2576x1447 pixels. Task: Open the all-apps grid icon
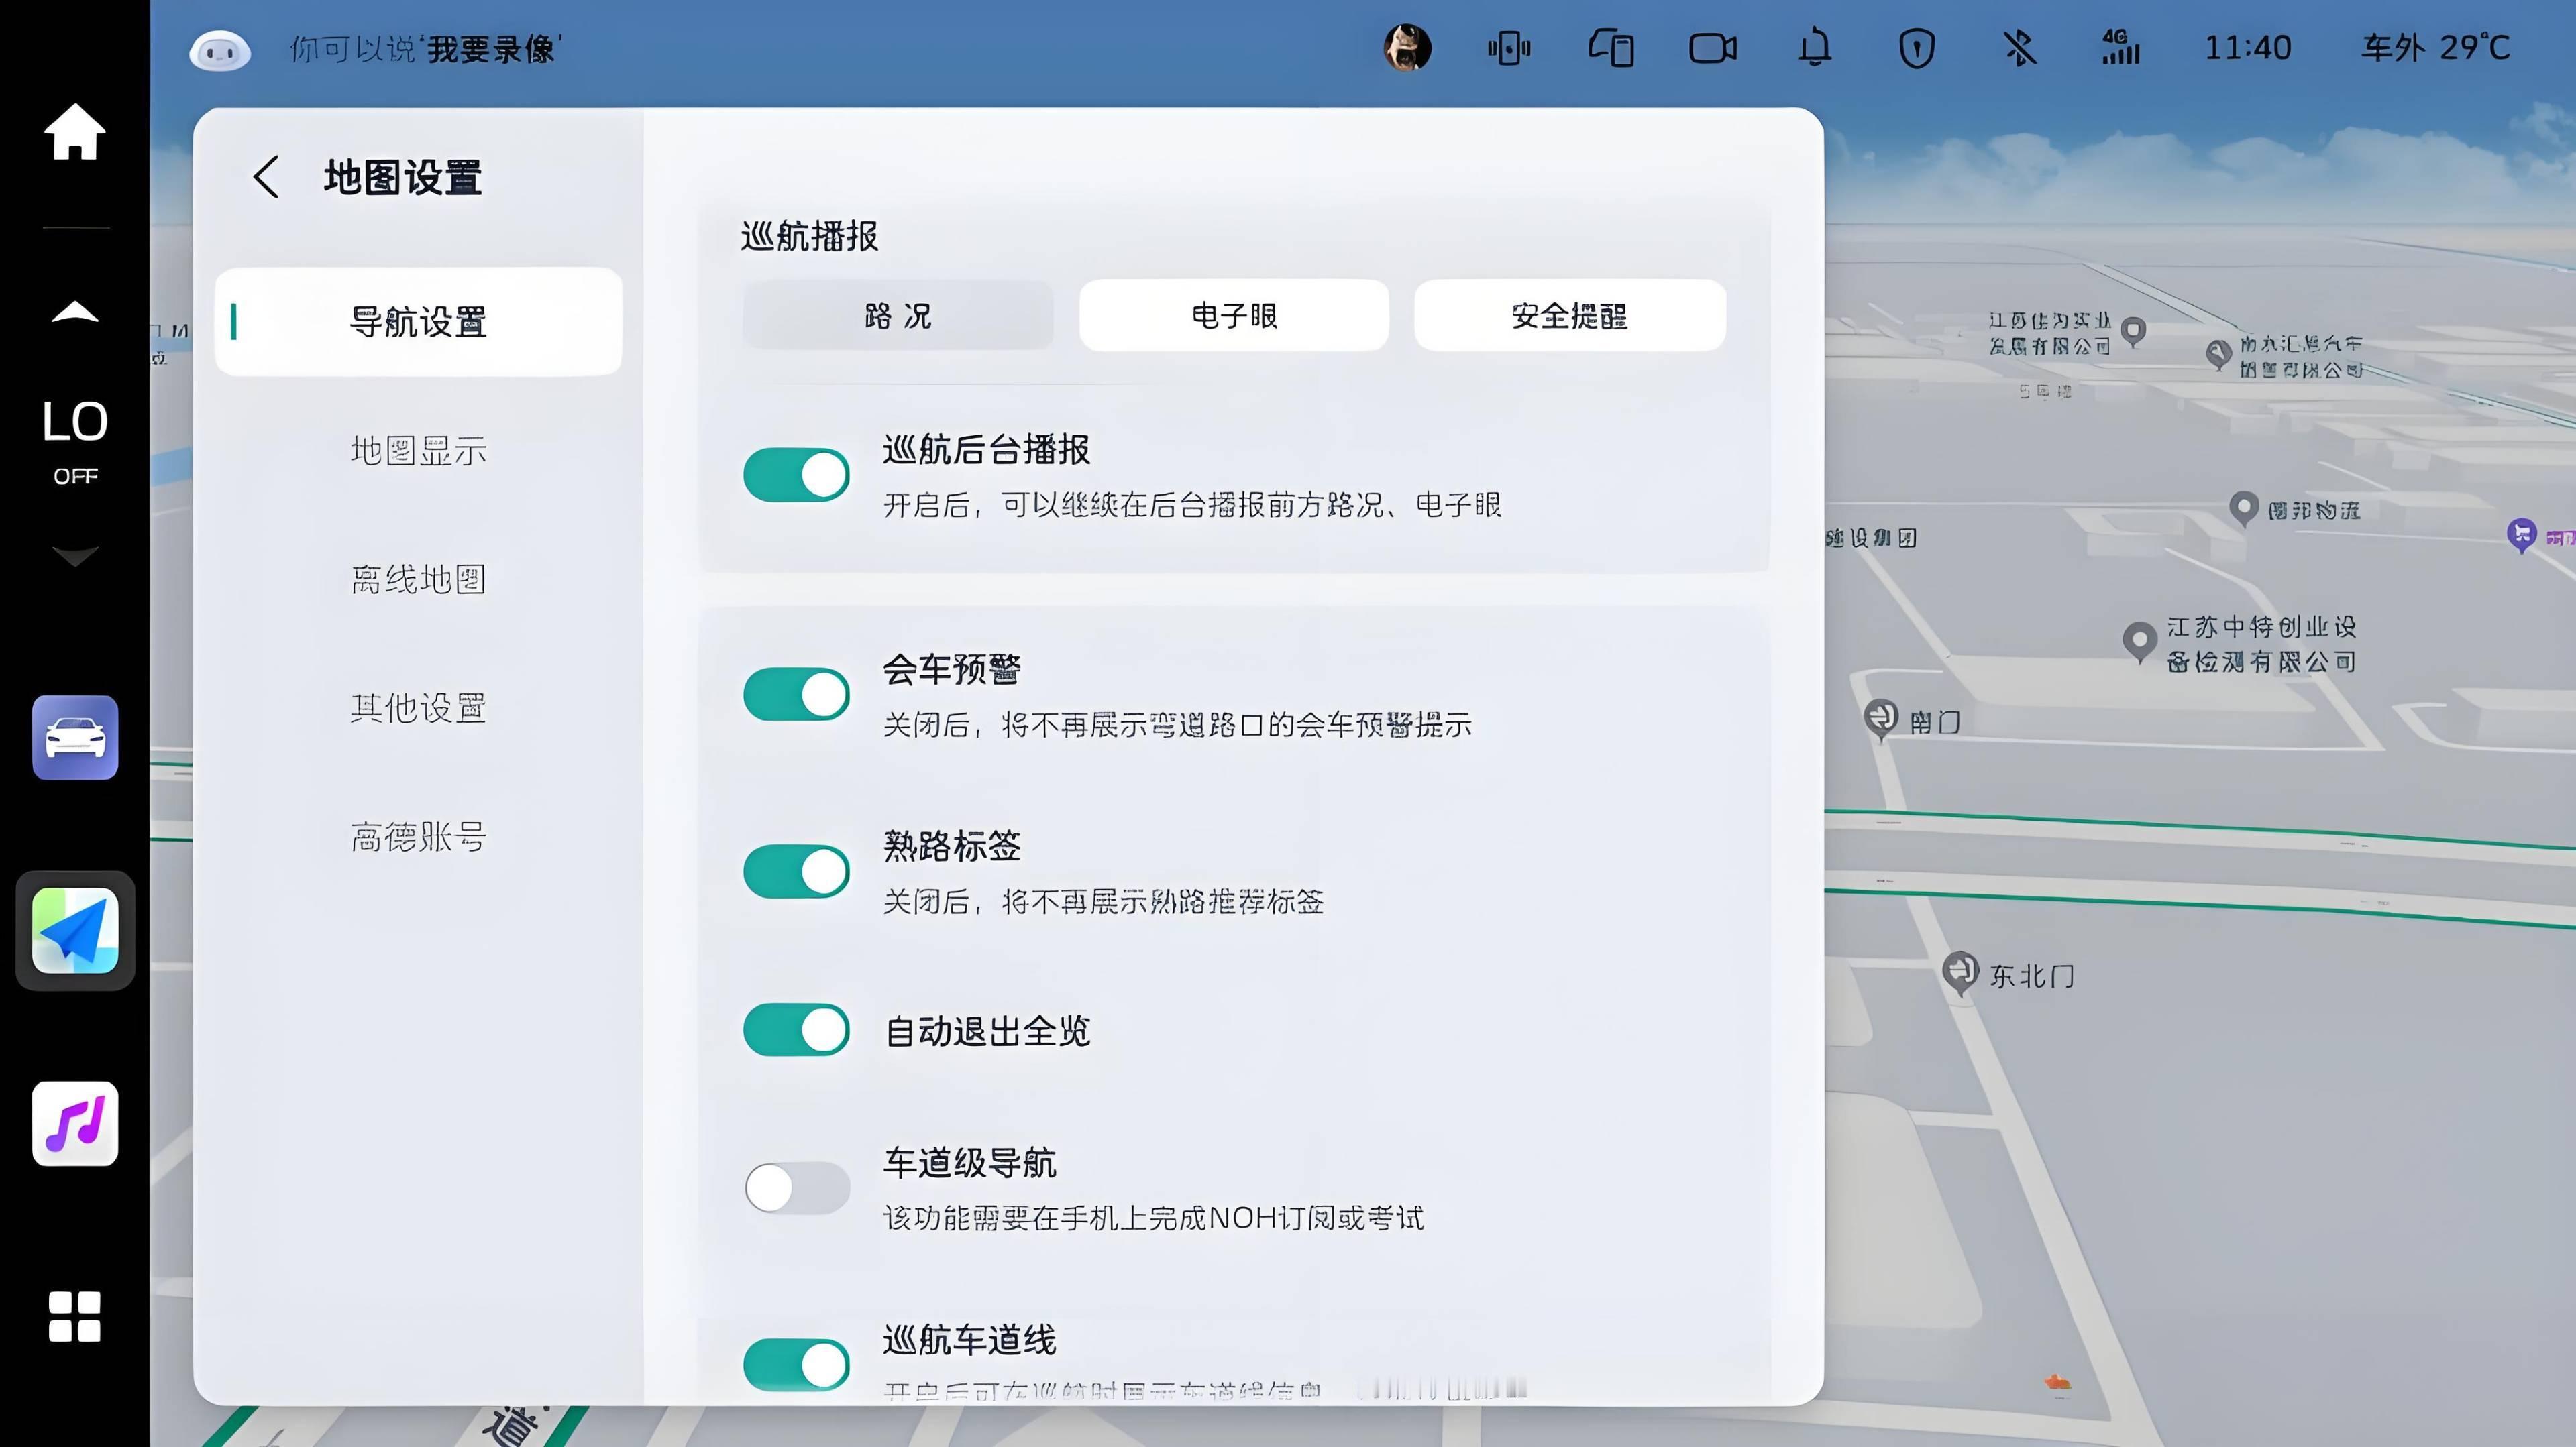tap(75, 1316)
